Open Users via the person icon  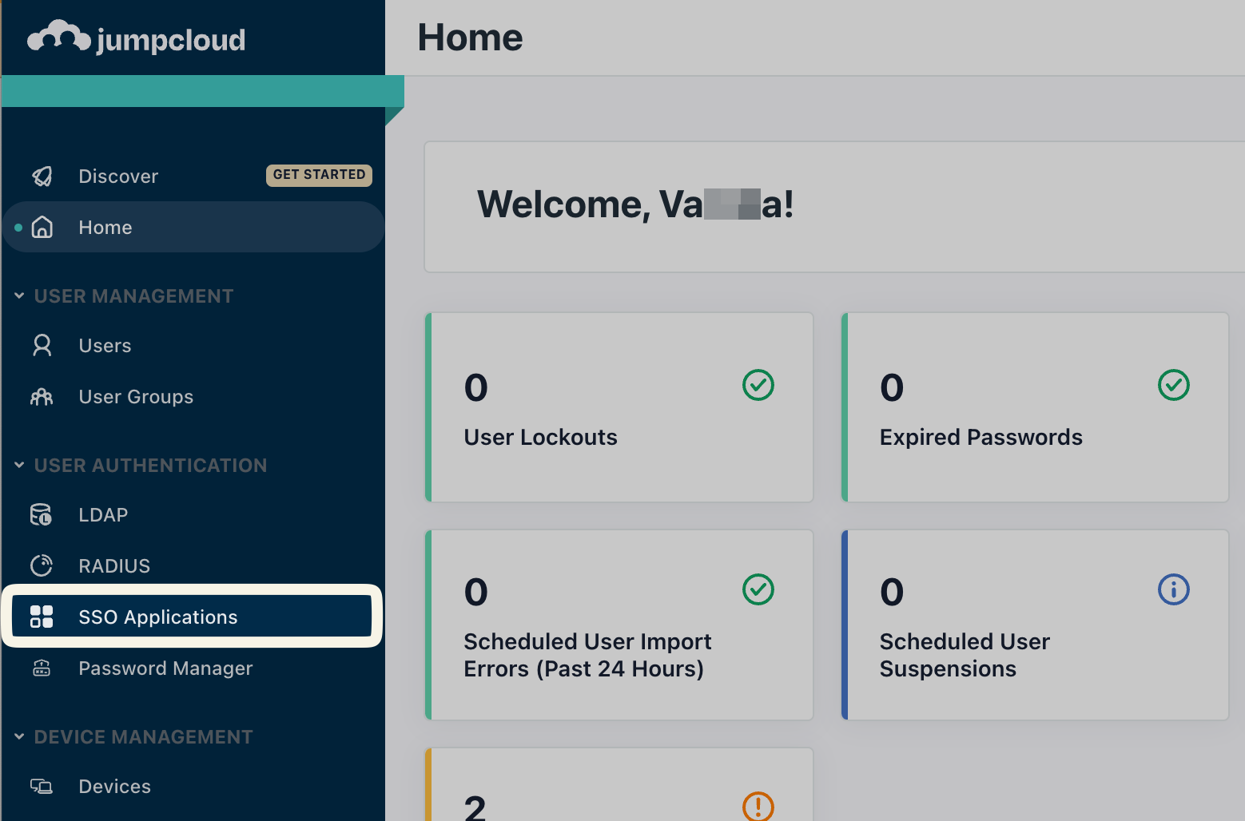pos(42,345)
